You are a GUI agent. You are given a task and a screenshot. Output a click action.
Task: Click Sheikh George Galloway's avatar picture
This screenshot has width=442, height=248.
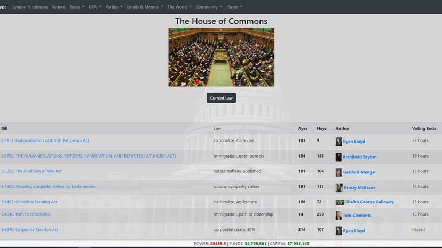[340, 202]
